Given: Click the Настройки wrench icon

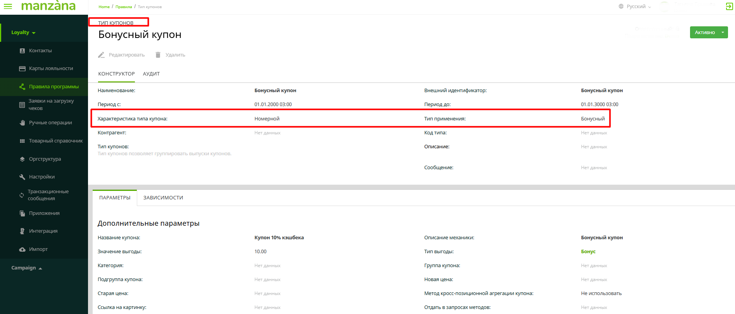Looking at the screenshot, I should click(22, 177).
